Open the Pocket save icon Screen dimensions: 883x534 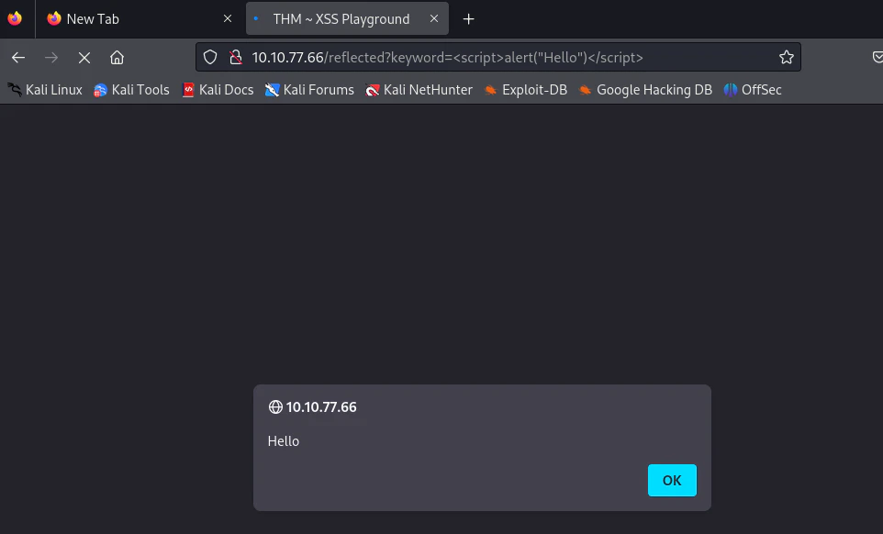pos(877,58)
